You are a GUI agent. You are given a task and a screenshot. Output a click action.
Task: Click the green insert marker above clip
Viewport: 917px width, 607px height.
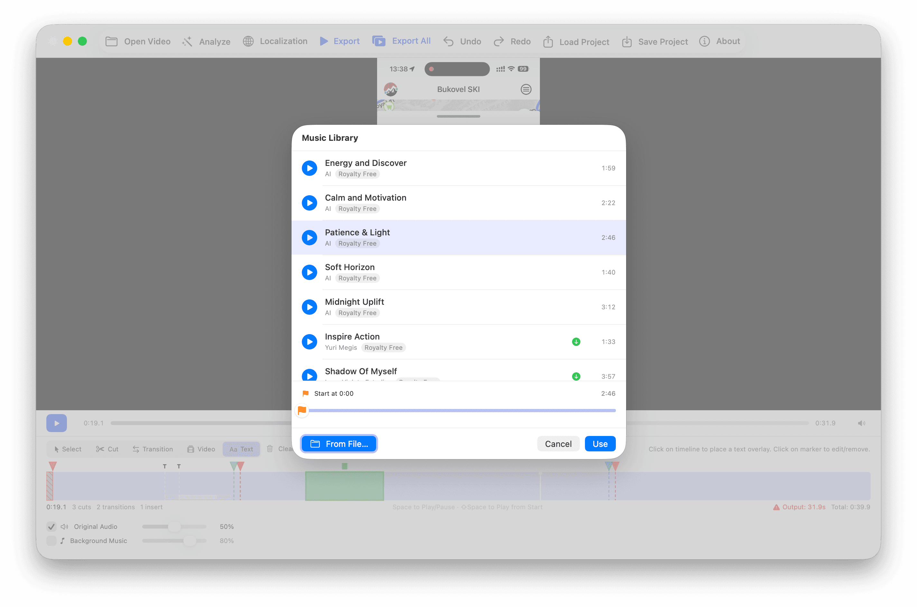(344, 467)
